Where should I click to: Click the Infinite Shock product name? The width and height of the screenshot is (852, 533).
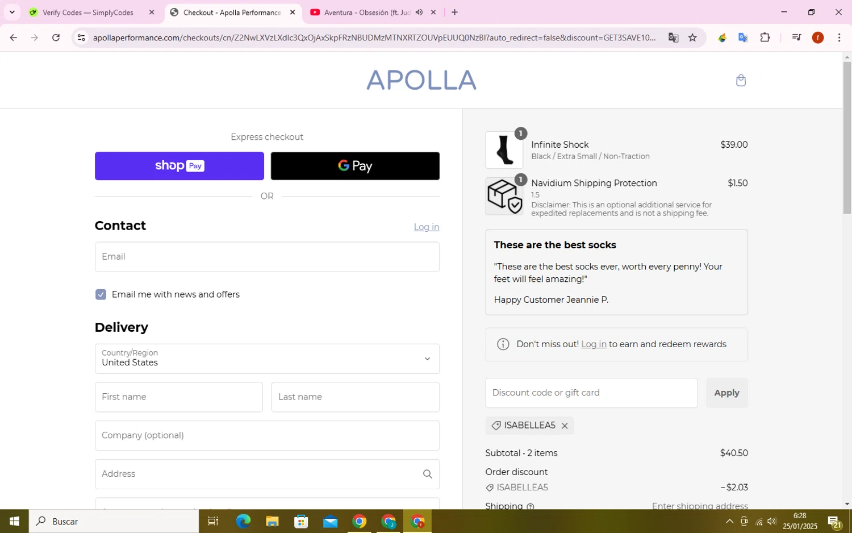[559, 145]
